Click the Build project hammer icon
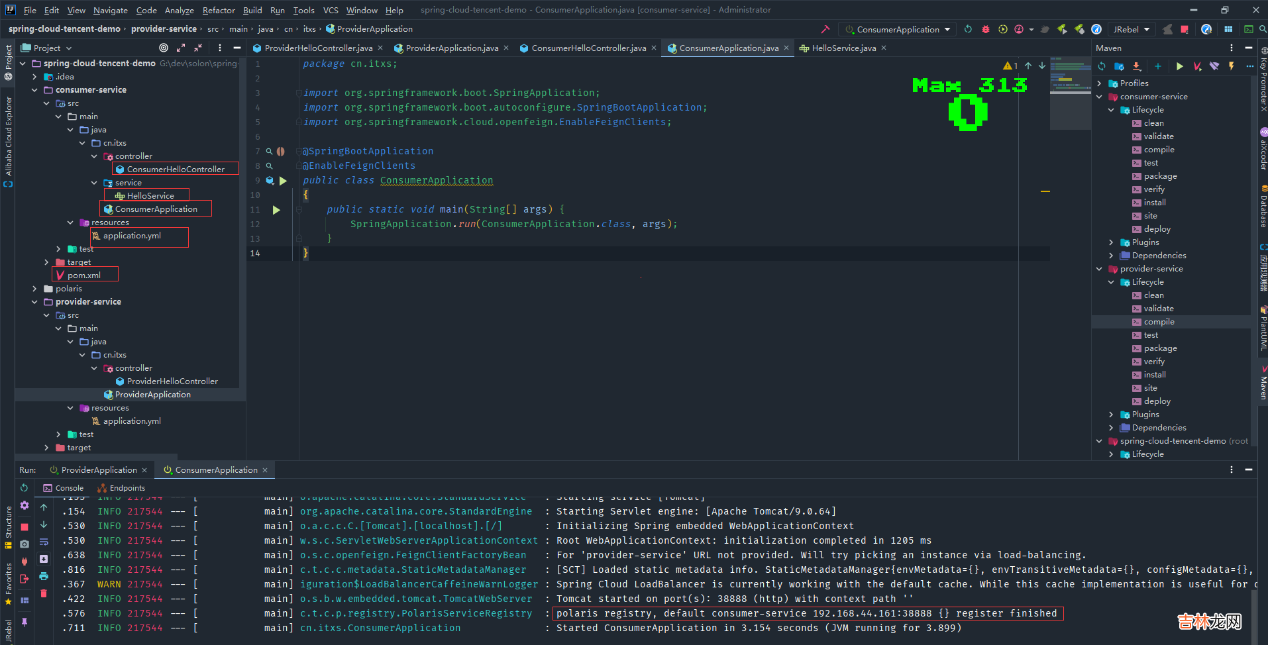This screenshot has height=645, width=1268. 825,29
